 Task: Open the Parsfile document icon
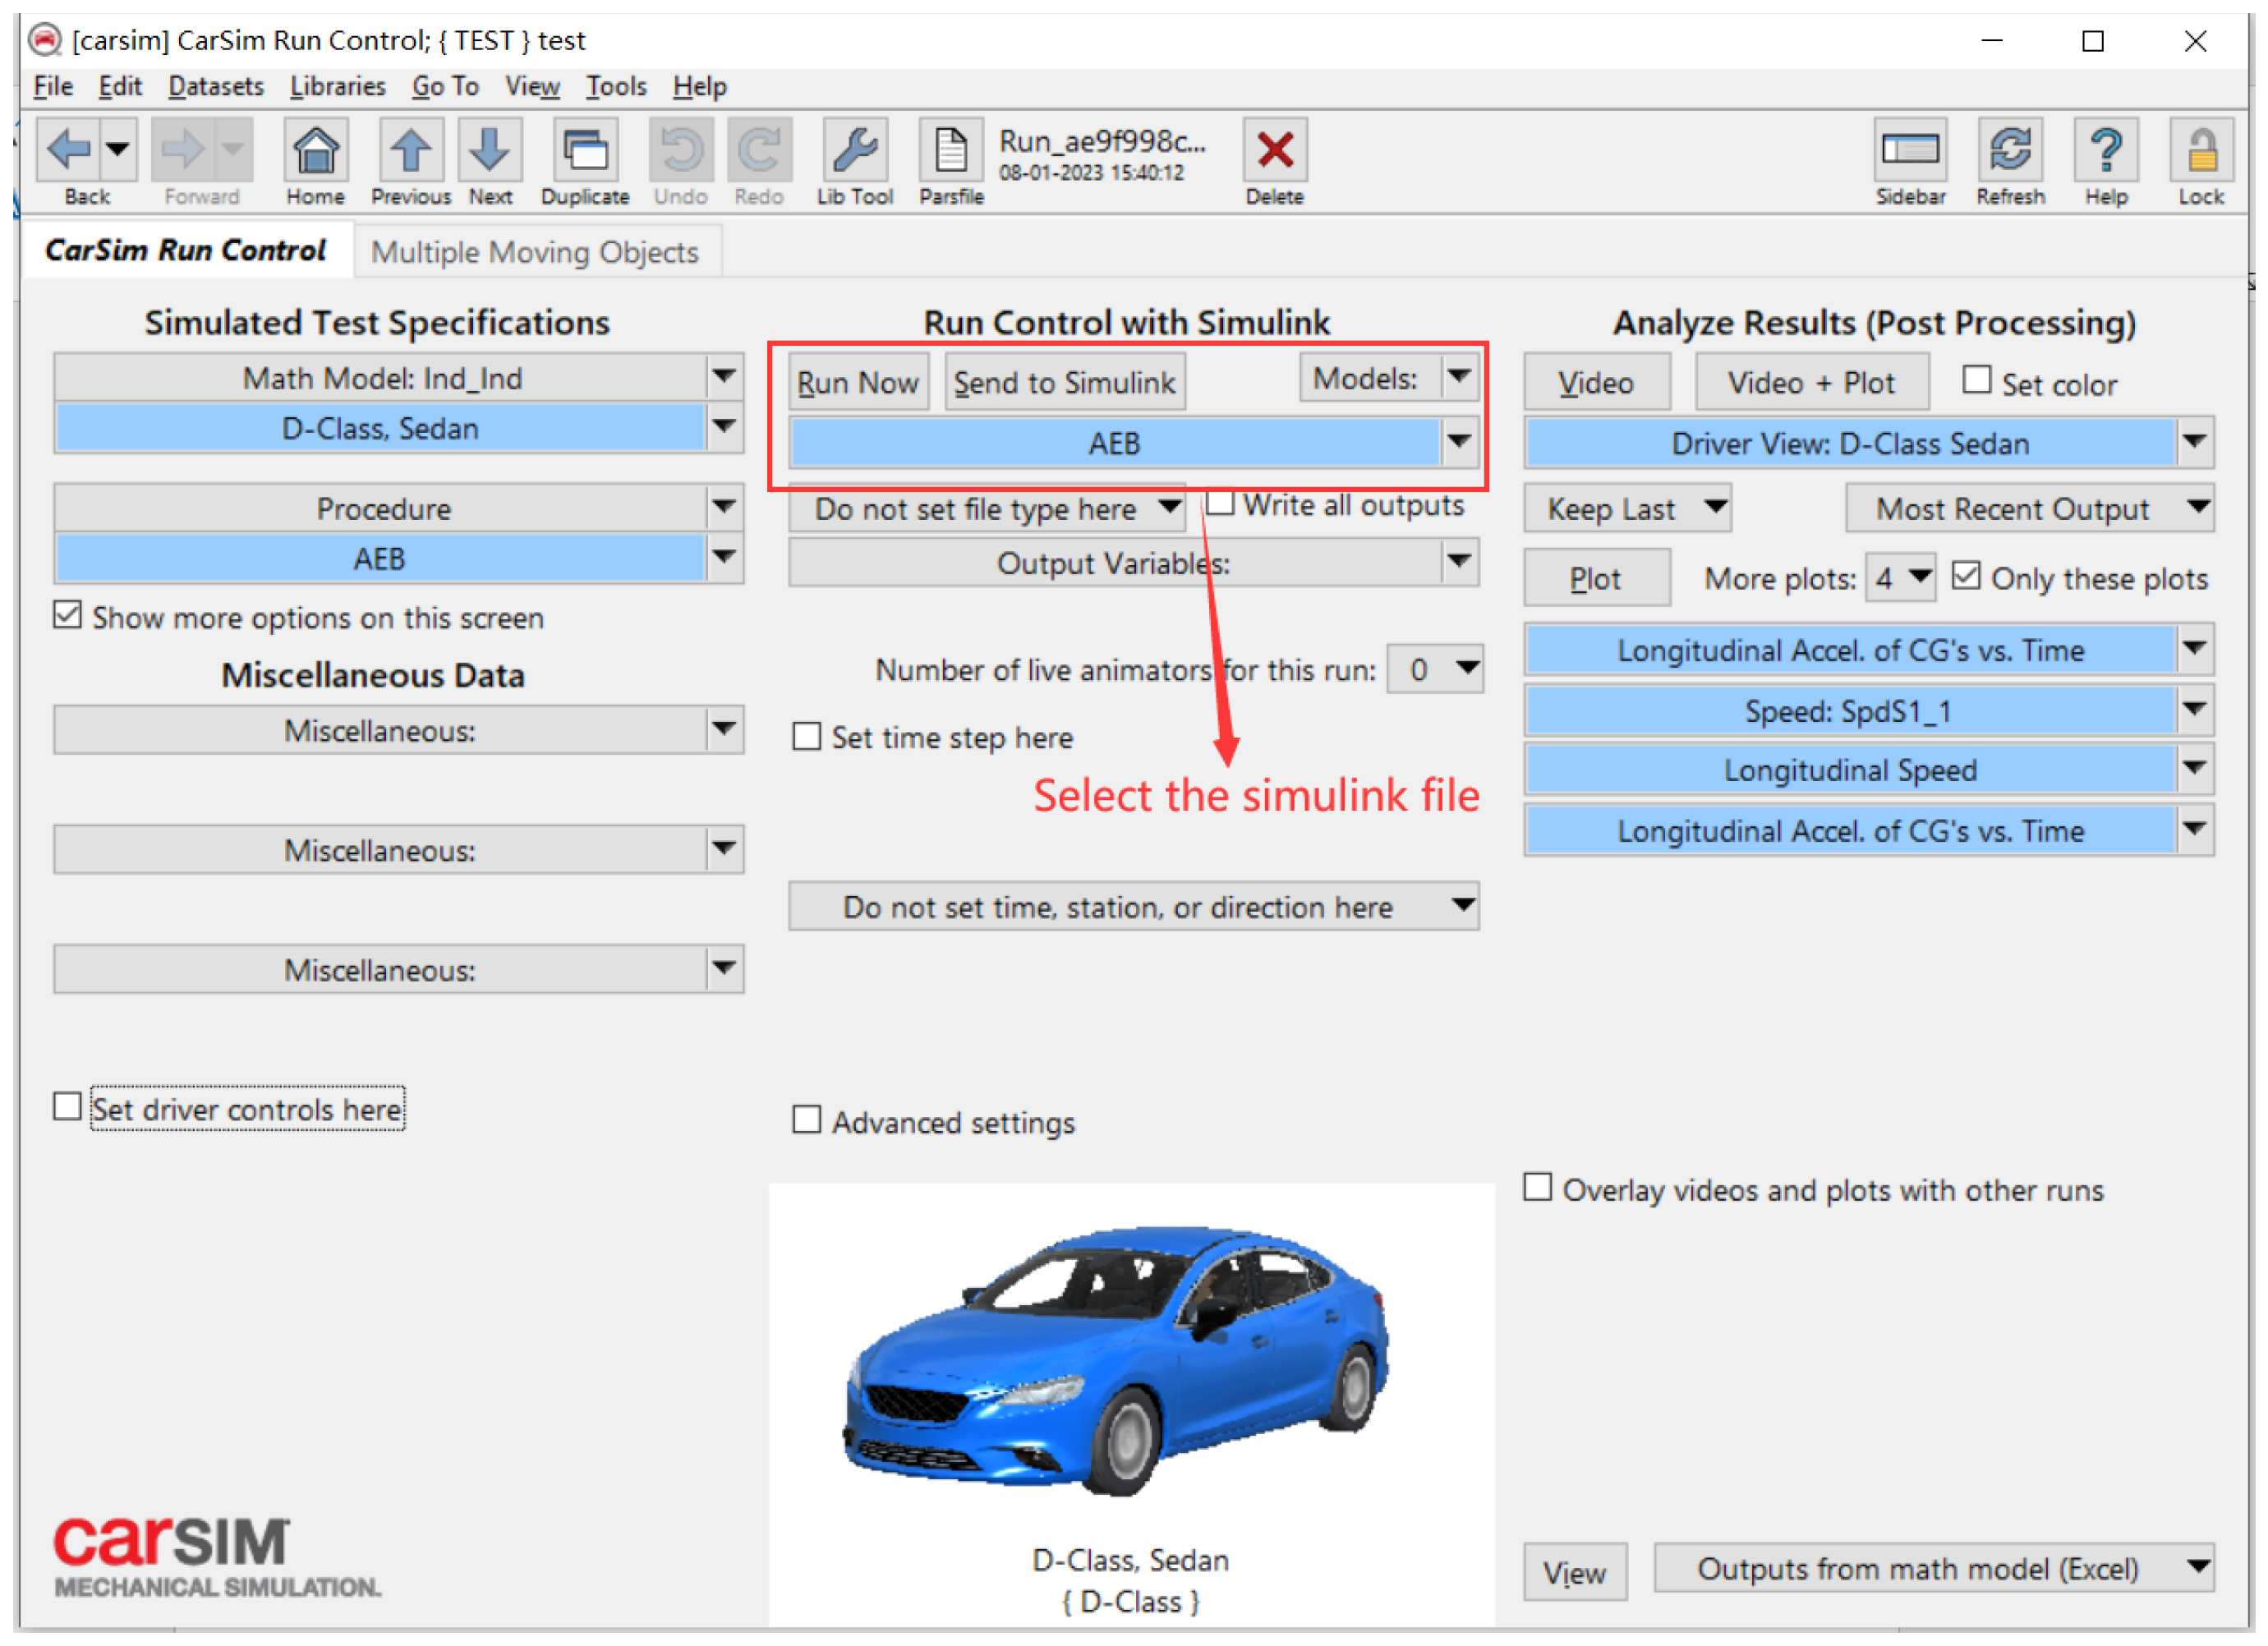click(950, 152)
